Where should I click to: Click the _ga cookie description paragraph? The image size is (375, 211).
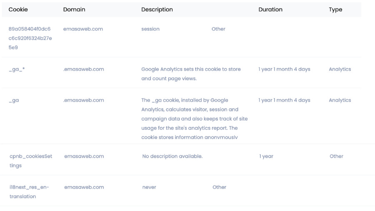194,119
